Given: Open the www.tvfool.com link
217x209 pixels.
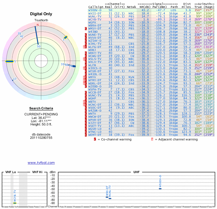Looking at the screenshot, I should 41,163.
